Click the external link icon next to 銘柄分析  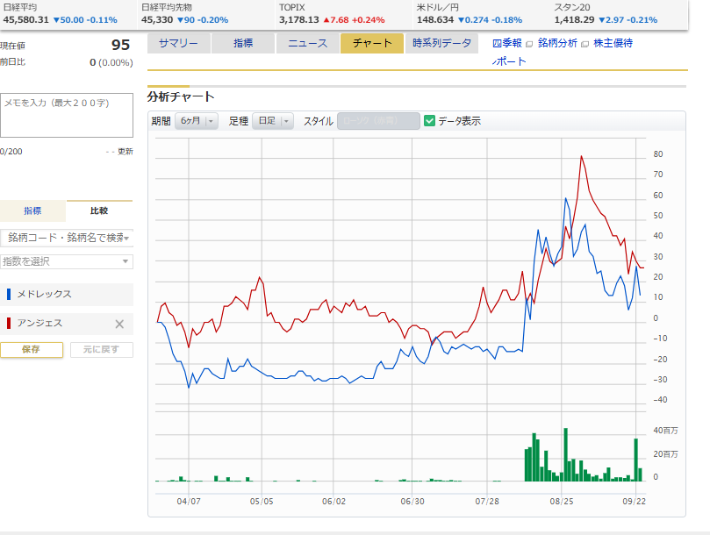click(585, 43)
